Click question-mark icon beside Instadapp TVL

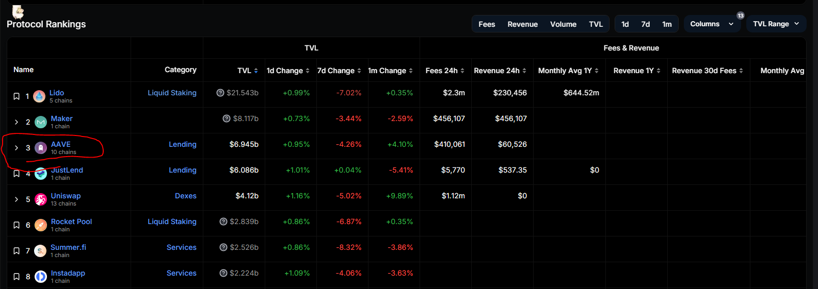pos(223,273)
